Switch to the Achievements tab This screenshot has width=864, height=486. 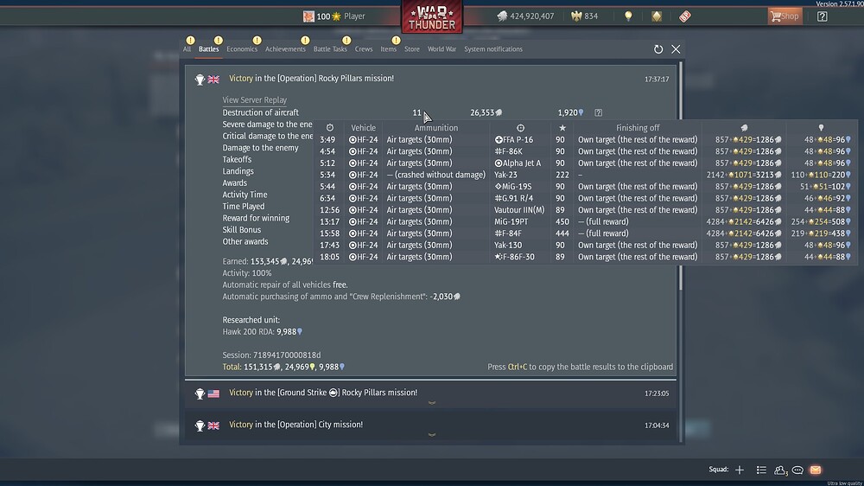pyautogui.click(x=285, y=49)
